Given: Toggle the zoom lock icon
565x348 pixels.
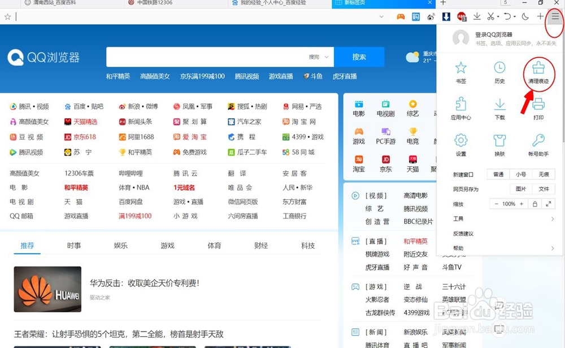Looking at the screenshot, I should [534, 204].
